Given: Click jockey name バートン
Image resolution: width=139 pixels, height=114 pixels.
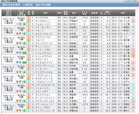Looking at the screenshot, I should pos(74,40).
